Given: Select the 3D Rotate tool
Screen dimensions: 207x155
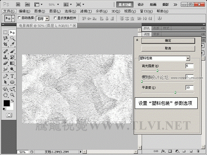Looking at the screenshot, I should coord(5,89).
